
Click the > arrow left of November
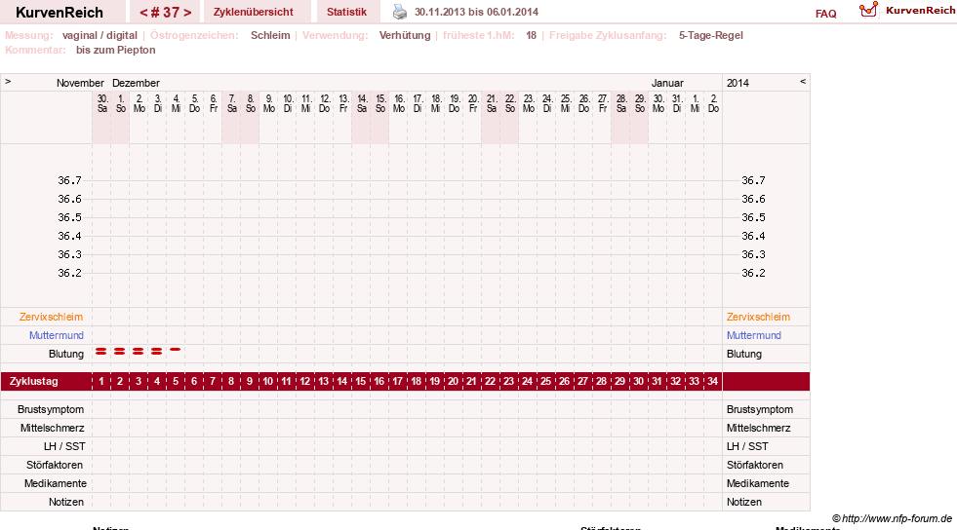[x=8, y=81]
